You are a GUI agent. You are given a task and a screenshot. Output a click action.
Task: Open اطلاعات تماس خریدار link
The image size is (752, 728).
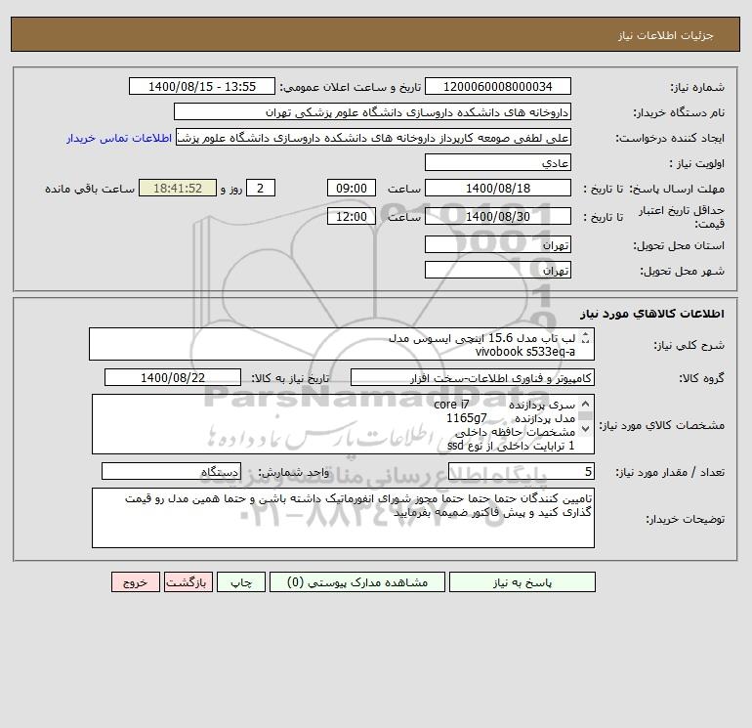[x=119, y=138]
